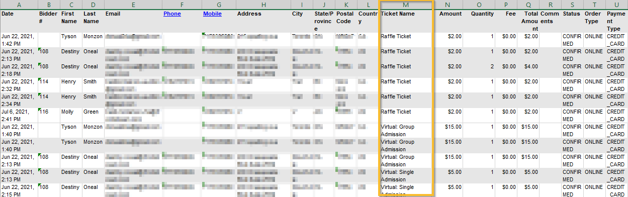628x197 pixels.
Task: Select column U header
Action: (617, 5)
